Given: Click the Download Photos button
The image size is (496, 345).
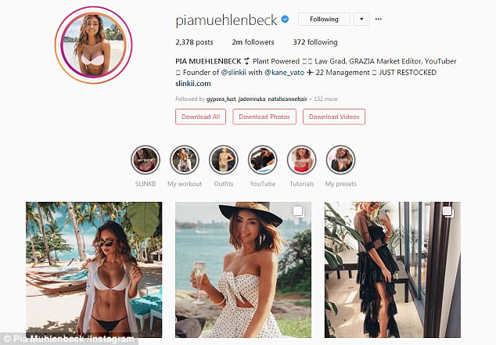Looking at the screenshot, I should pyautogui.click(x=264, y=117).
